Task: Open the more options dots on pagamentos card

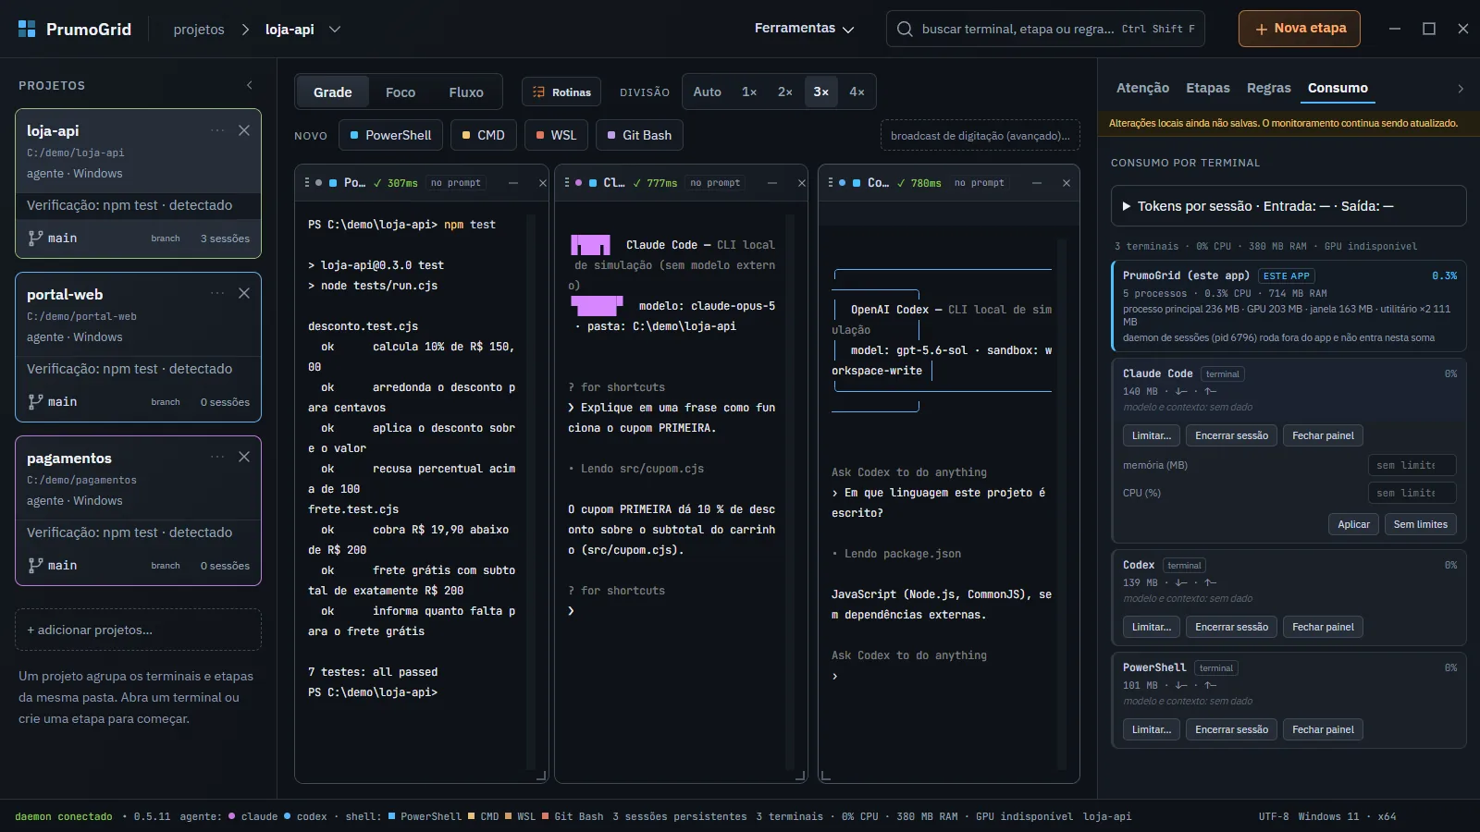Action: click(217, 458)
